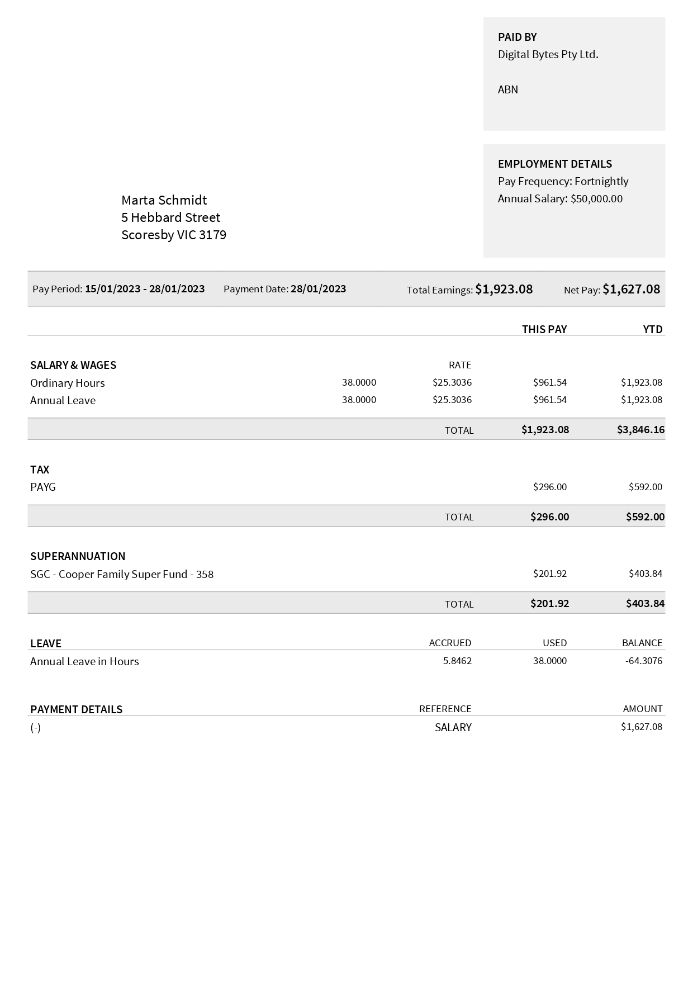Click the THIS PAY column header
Viewport: 693px width, 981px height.
click(544, 329)
